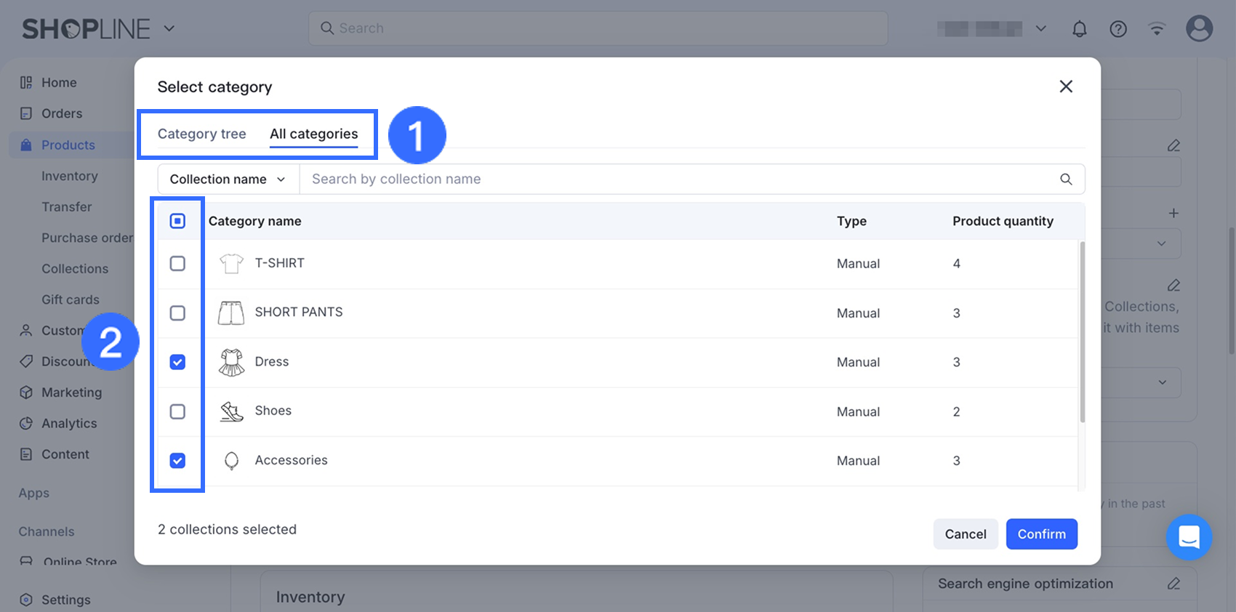
Task: Click the Customers person icon
Action: click(x=26, y=330)
